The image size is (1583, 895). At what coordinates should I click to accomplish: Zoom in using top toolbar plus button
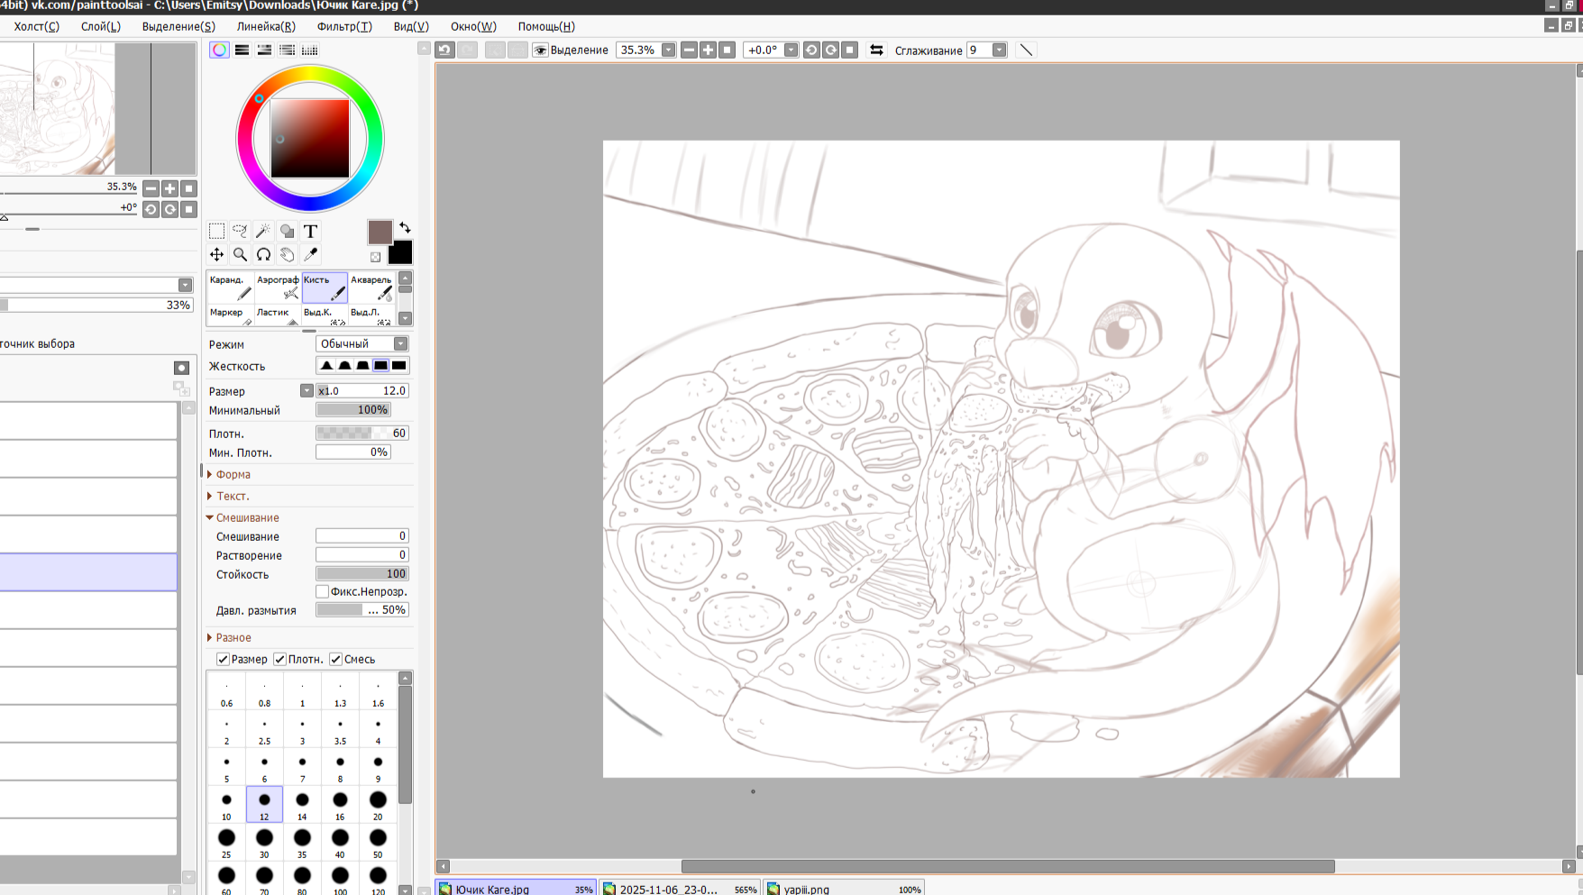[708, 50]
